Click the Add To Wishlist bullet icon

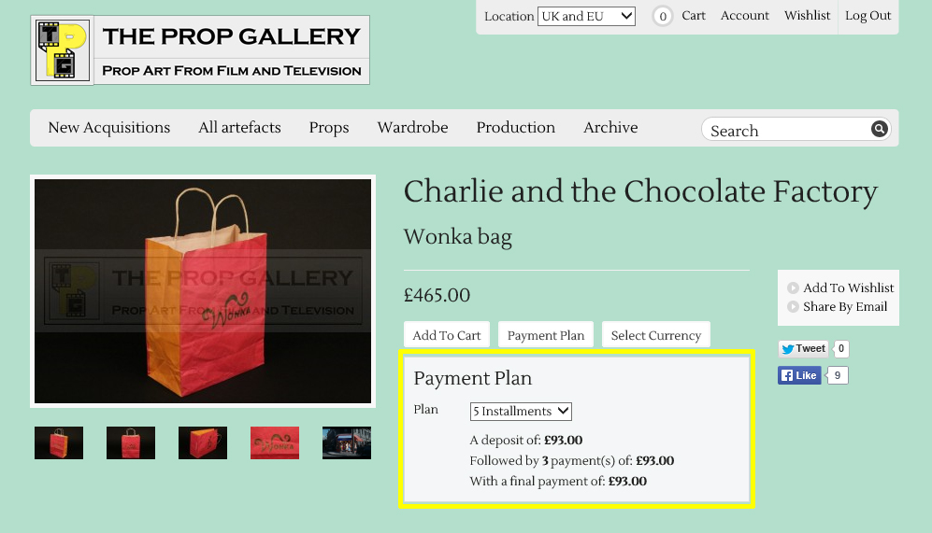pos(793,288)
